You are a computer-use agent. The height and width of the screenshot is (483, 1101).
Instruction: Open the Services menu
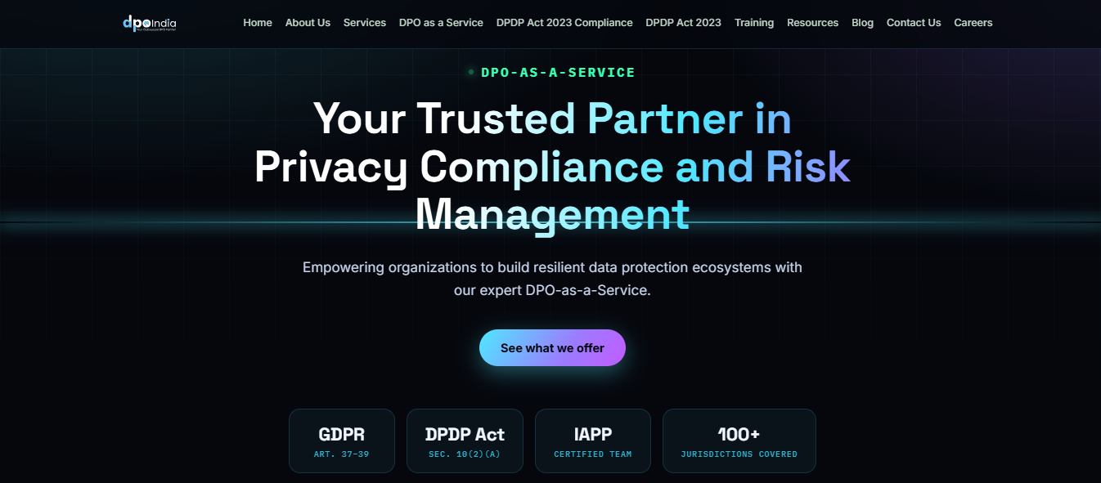click(365, 23)
